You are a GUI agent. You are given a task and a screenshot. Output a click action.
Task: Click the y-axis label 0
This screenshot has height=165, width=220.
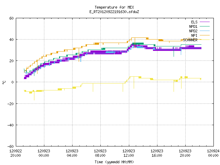[12, 82]
